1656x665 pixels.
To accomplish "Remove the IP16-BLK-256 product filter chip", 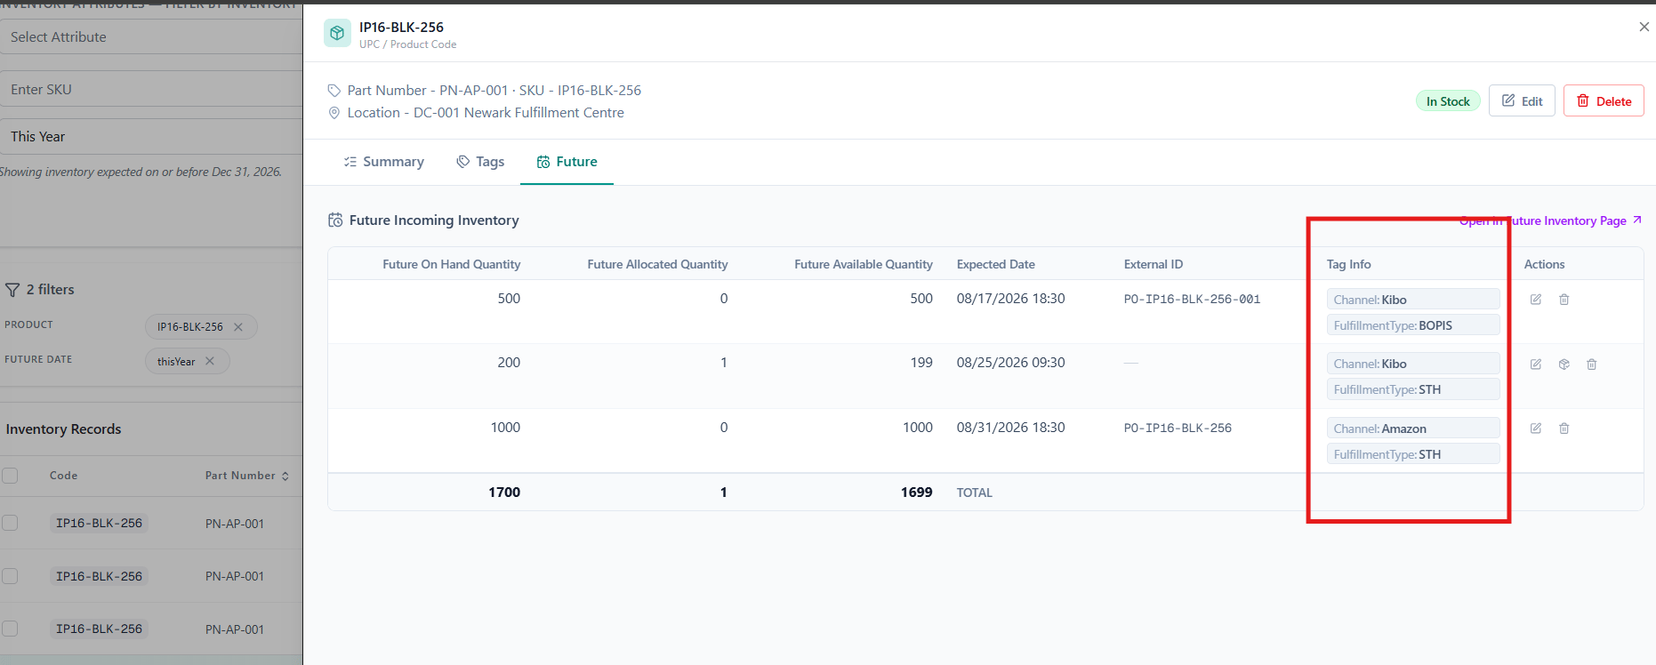I will point(238,327).
